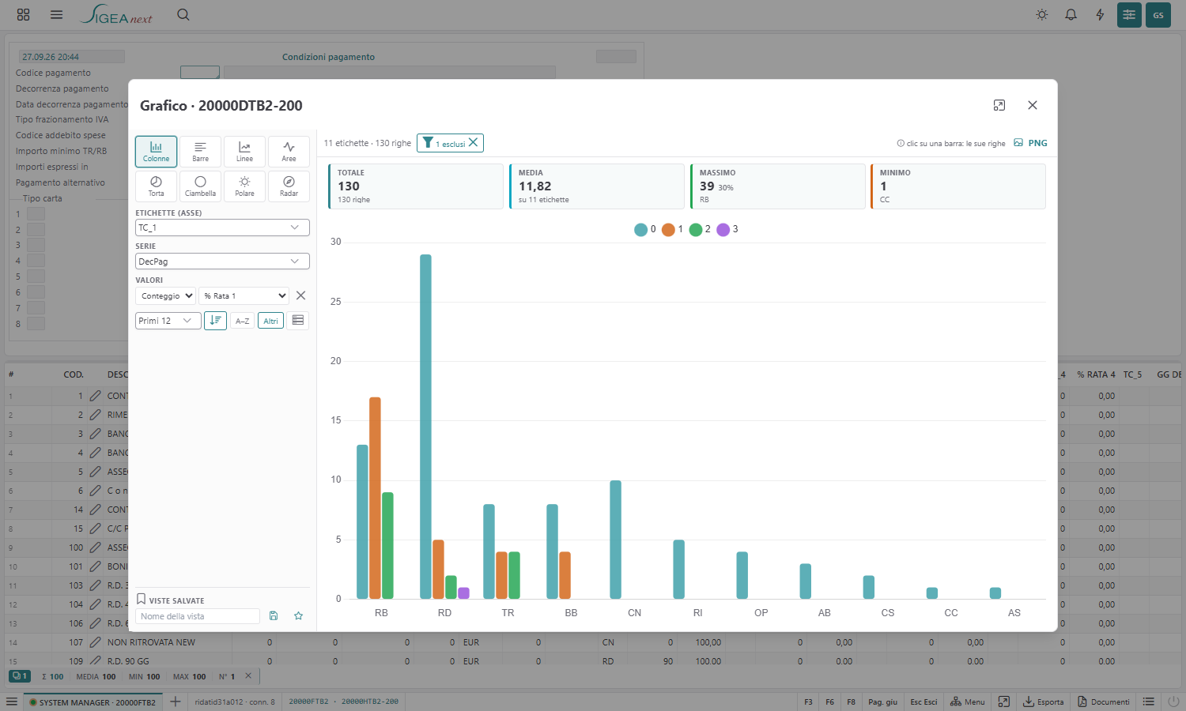The image size is (1186, 711).
Task: Open the apps grid icon
Action: coord(23,14)
